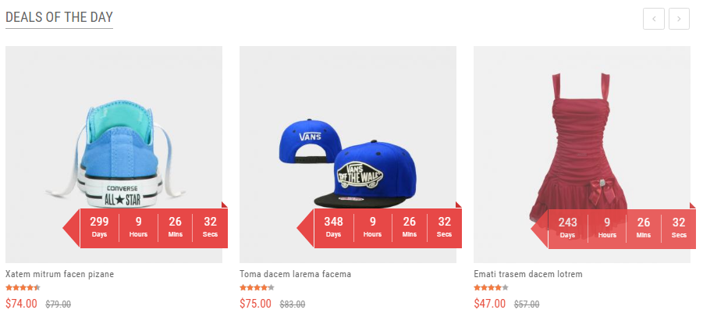Click the previous deals carousel arrow

654,19
